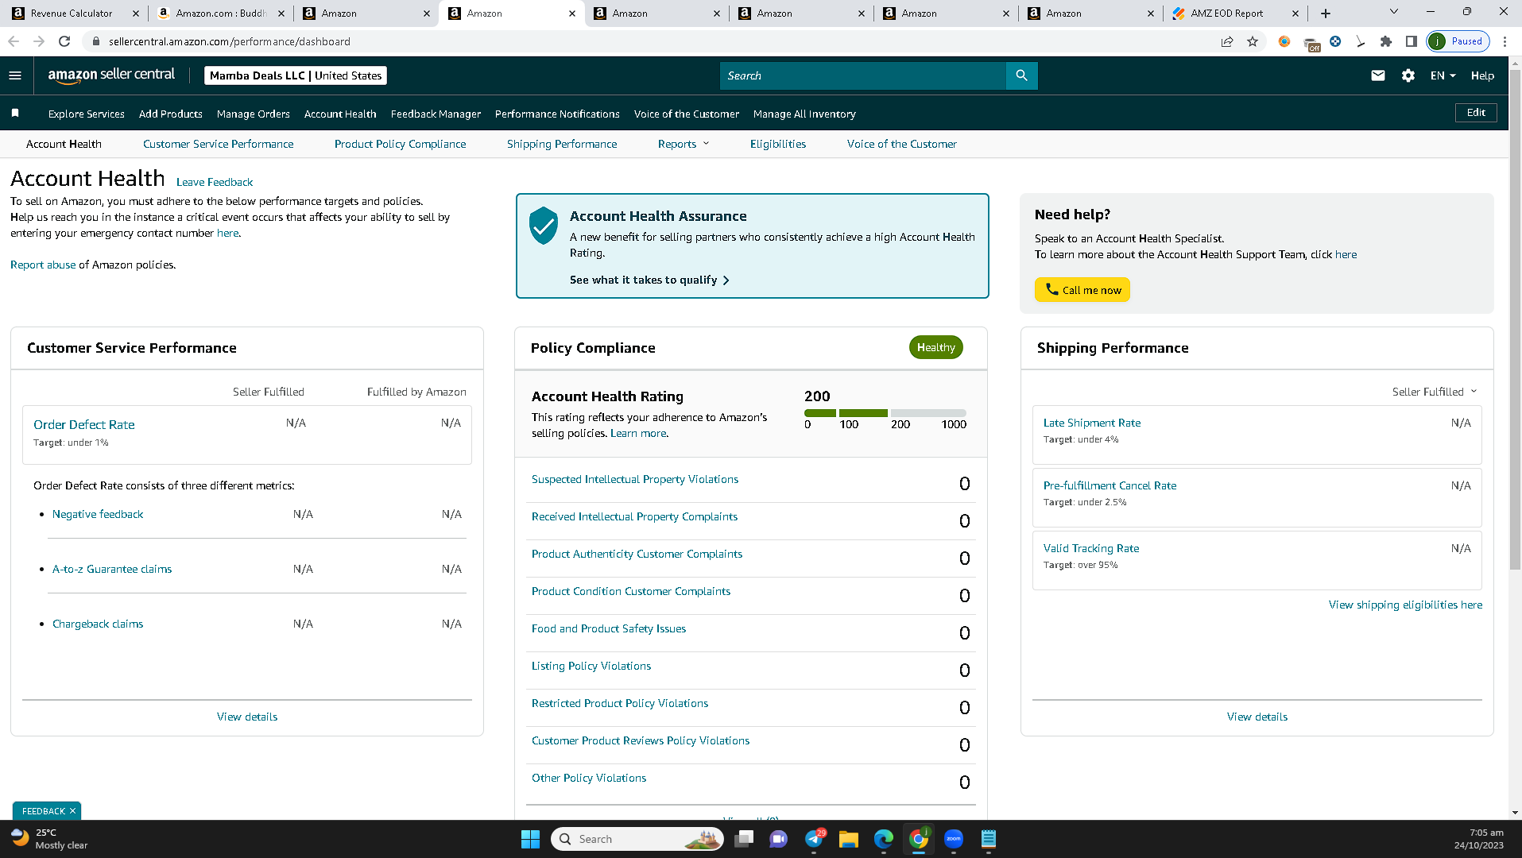Click the orange circular extension icon
Viewport: 1522px width, 858px height.
[x=1284, y=41]
